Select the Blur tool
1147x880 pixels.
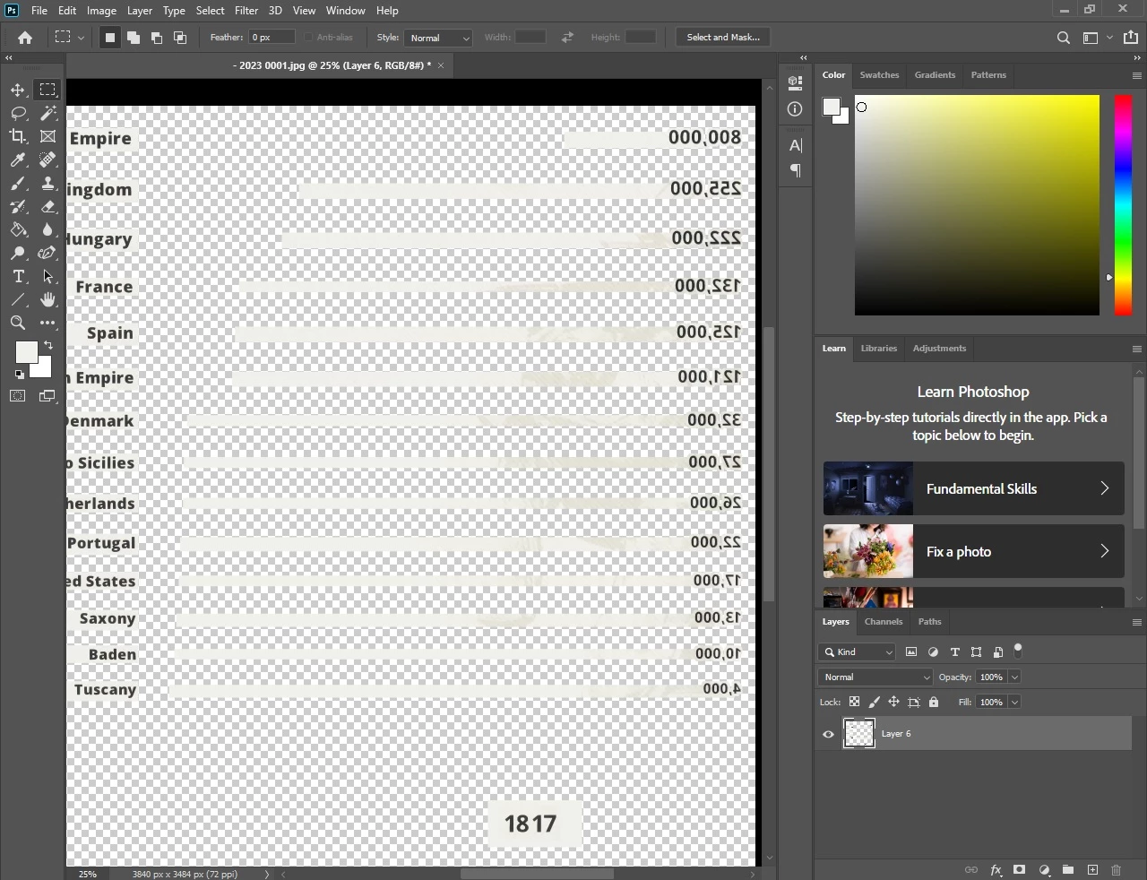click(x=47, y=229)
